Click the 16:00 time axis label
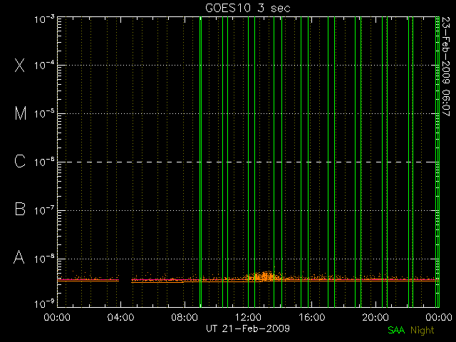This screenshot has width=456, height=342. pos(312,316)
